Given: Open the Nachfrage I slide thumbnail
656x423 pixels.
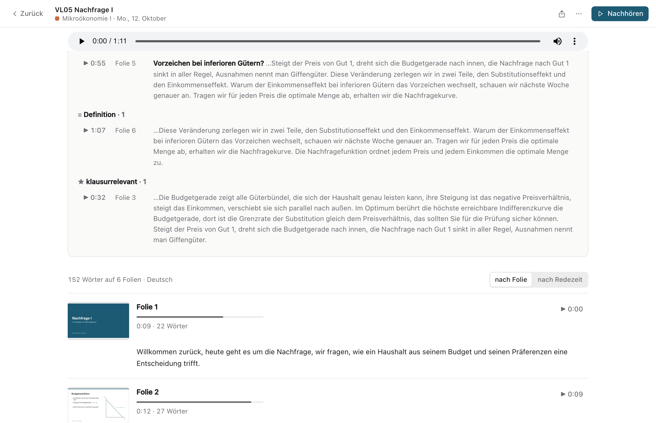Looking at the screenshot, I should click(x=98, y=321).
